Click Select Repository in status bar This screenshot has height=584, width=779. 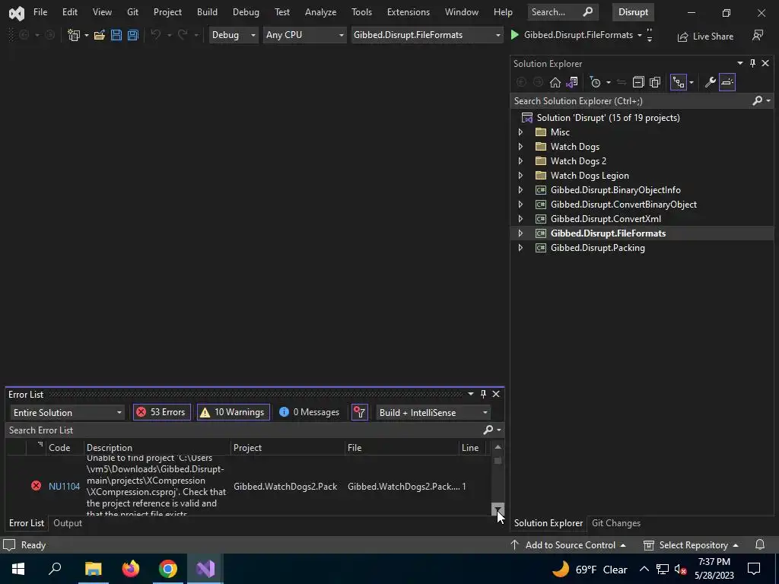tap(691, 544)
